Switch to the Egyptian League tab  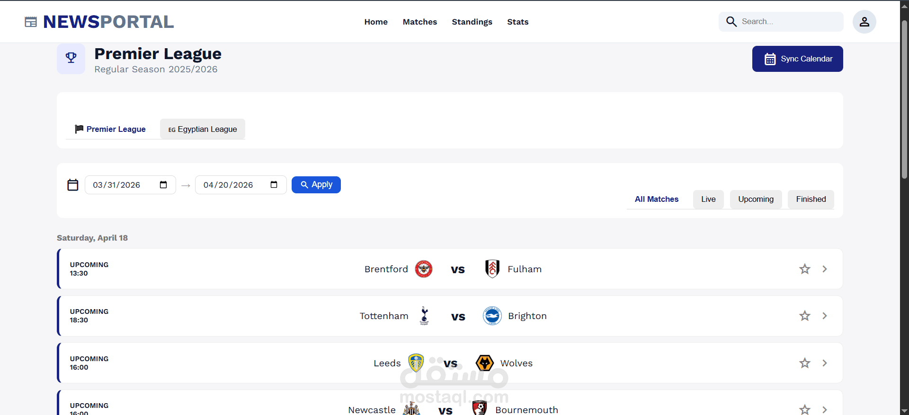click(203, 129)
